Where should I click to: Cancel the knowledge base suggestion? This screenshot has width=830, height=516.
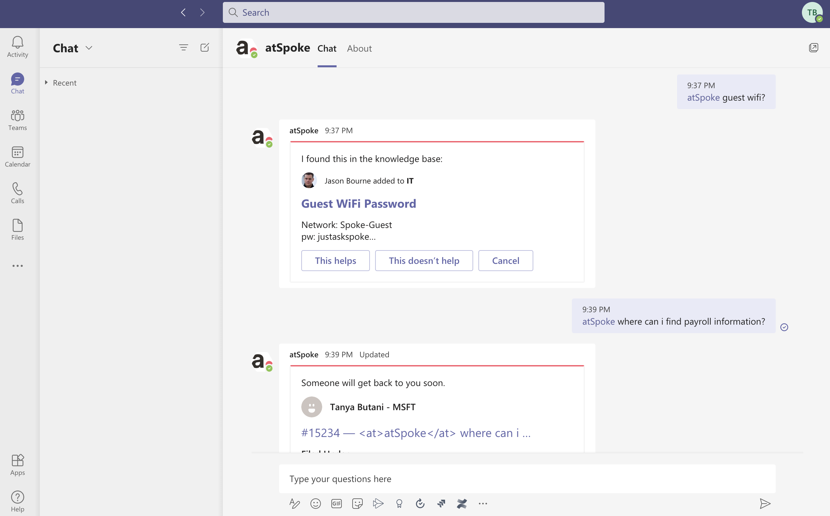pos(505,261)
